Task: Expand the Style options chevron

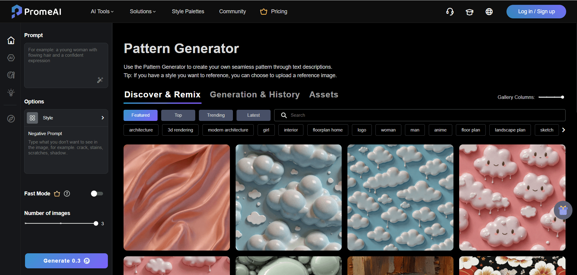Action: point(102,118)
